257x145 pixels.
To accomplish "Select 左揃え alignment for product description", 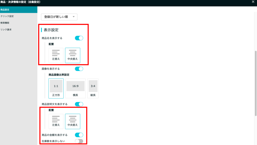I will click(56, 121).
